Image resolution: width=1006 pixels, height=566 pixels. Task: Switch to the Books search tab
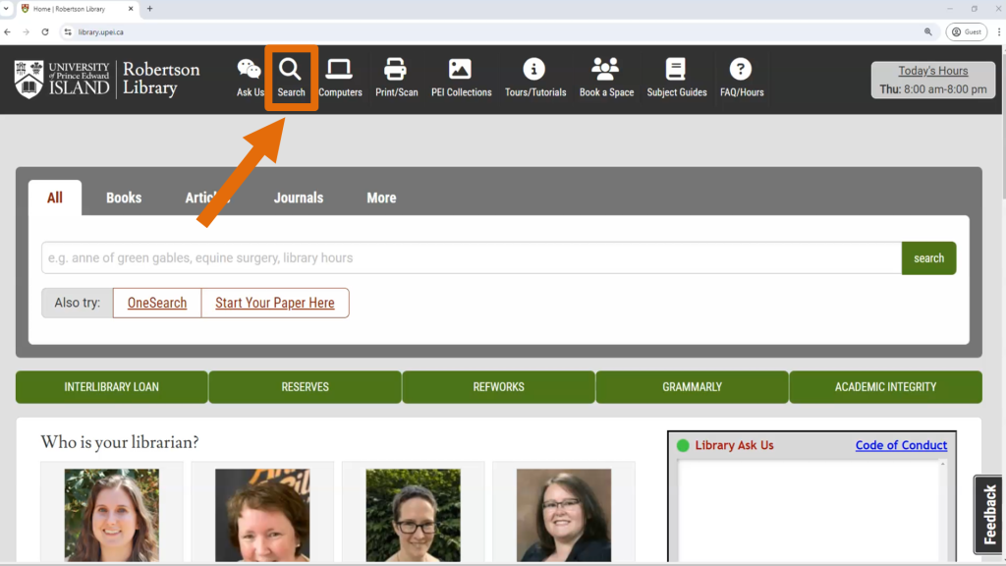click(x=124, y=198)
